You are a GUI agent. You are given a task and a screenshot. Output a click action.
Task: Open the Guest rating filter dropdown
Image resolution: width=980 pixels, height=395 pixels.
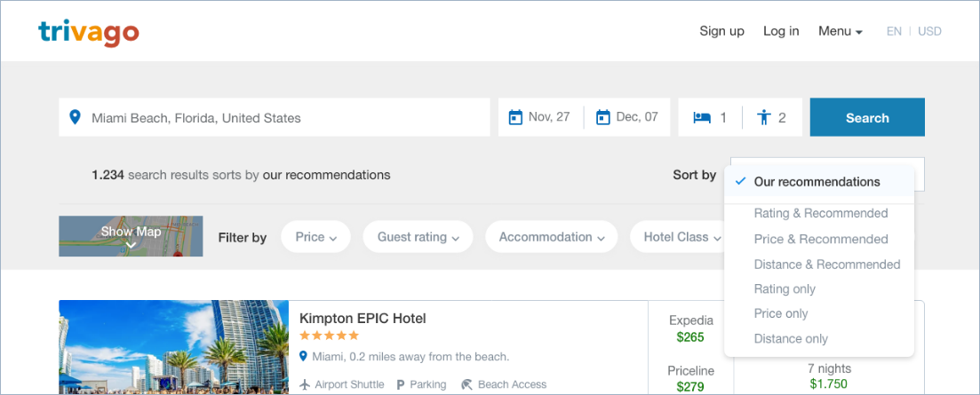click(x=418, y=237)
